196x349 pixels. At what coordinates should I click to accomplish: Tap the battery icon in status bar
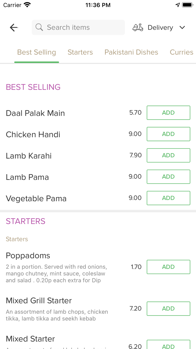[187, 5]
